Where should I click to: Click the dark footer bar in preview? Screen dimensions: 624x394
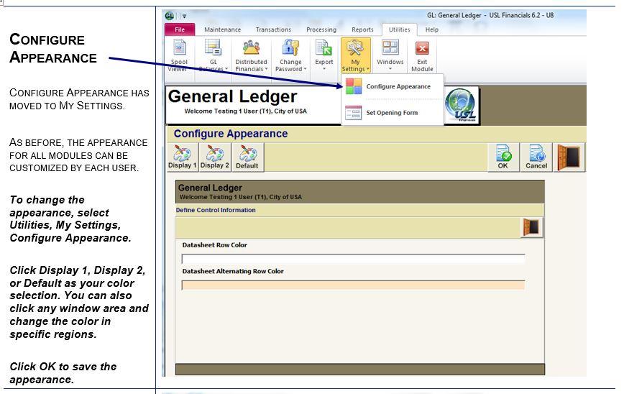[359, 369]
